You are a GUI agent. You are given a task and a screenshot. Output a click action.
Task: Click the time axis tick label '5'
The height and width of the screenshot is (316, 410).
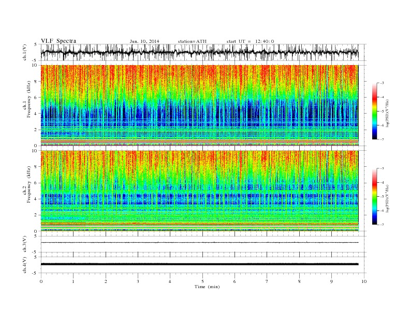click(202, 281)
